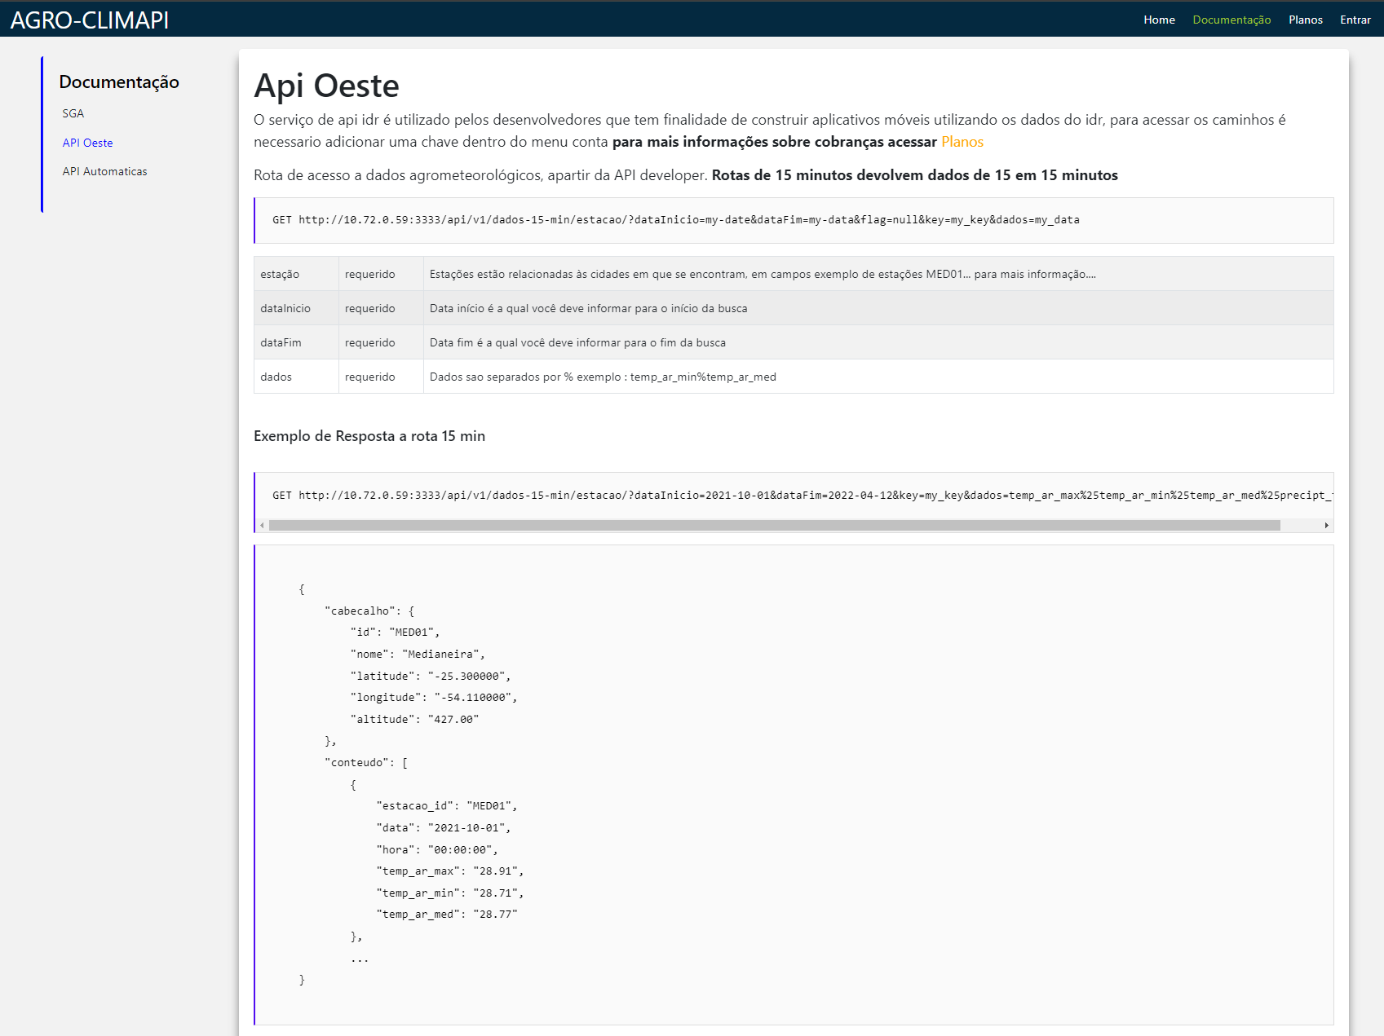Open the Planos link in the description text
The height and width of the screenshot is (1036, 1384).
pyautogui.click(x=962, y=141)
